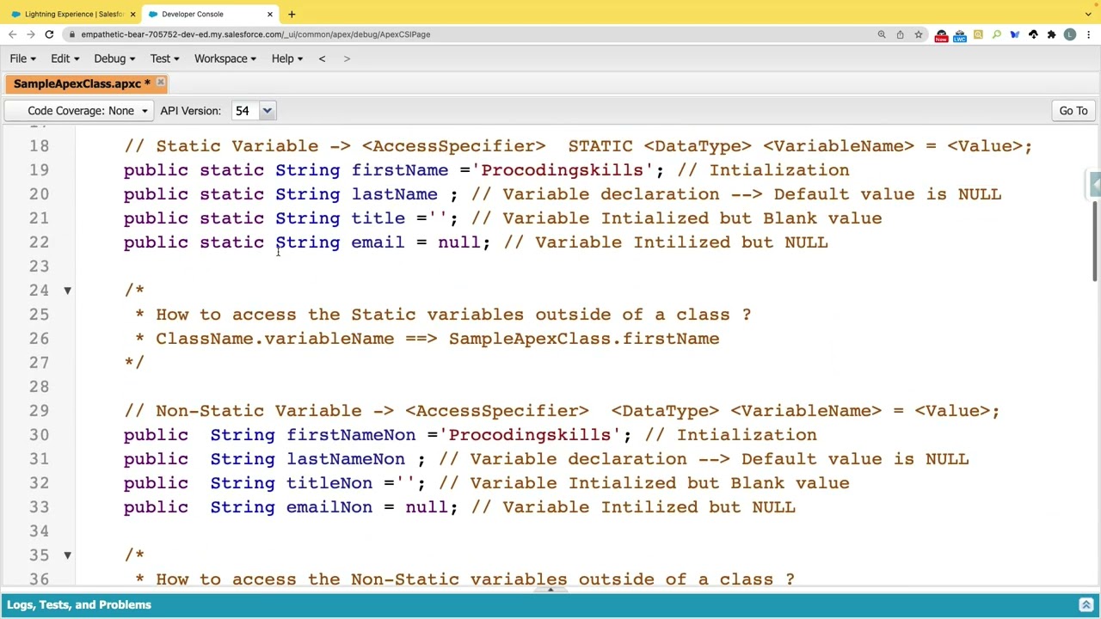This screenshot has height=619, width=1101.
Task: Close the Lightning Experience browser tab
Action: [x=132, y=14]
